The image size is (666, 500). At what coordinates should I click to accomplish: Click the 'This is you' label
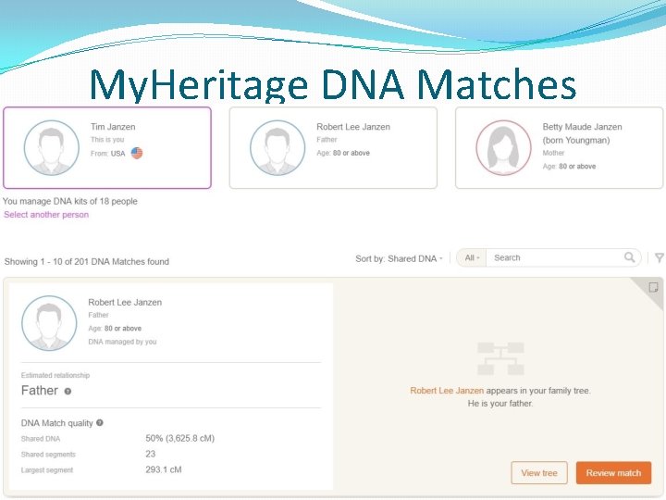click(107, 139)
